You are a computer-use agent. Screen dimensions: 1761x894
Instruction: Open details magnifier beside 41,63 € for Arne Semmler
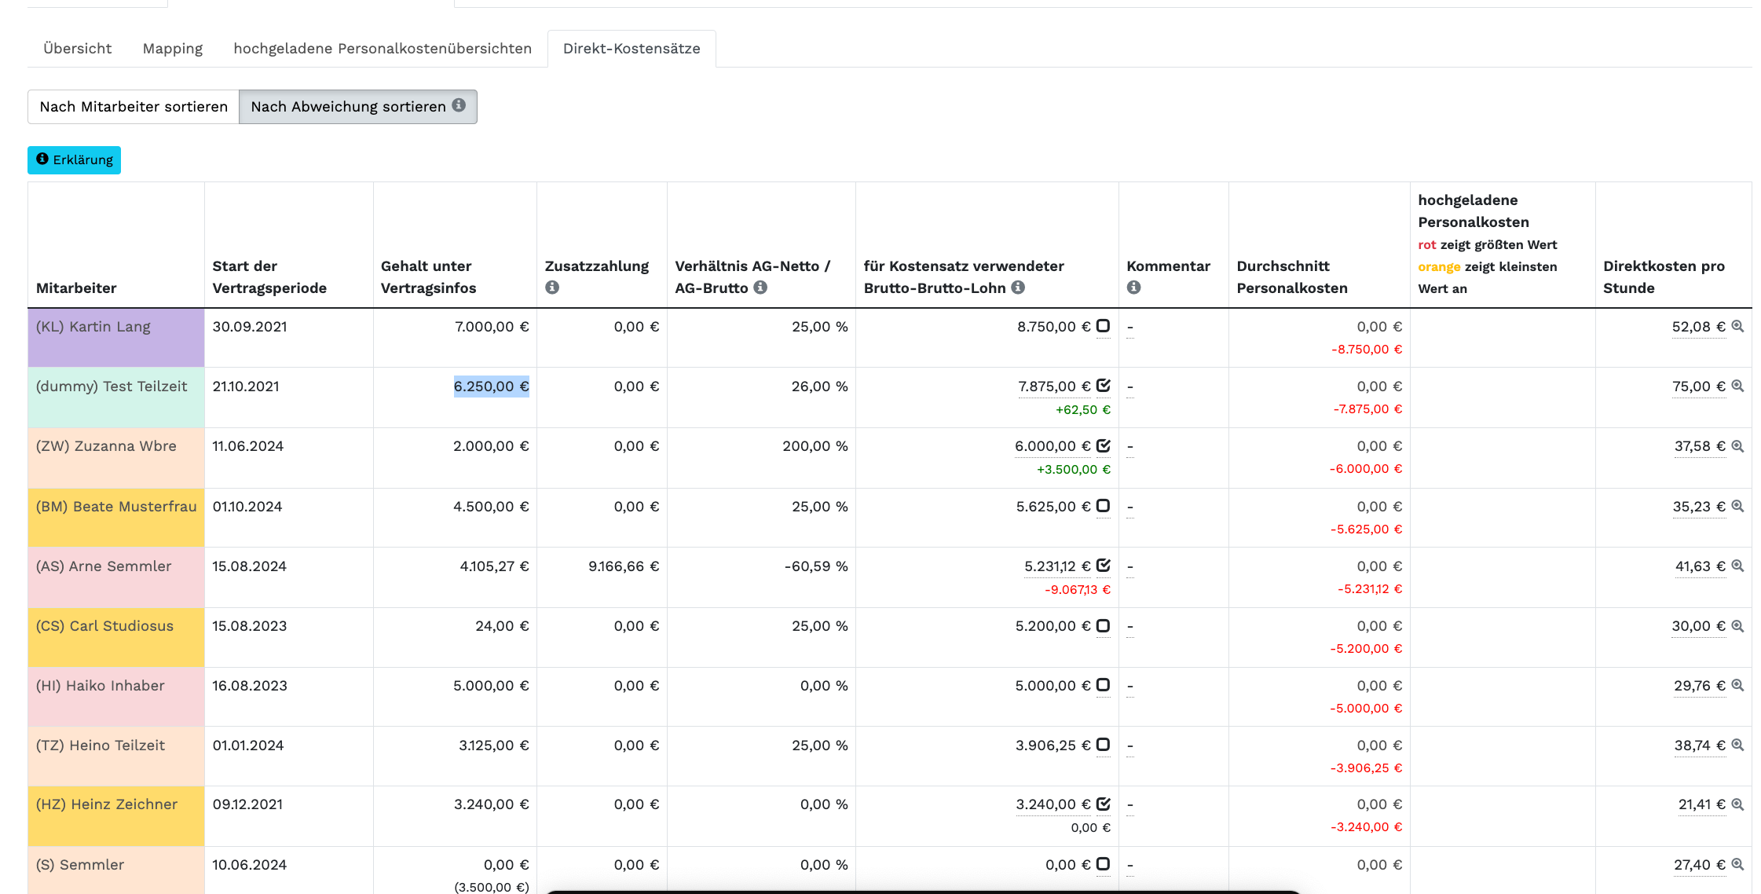point(1737,566)
